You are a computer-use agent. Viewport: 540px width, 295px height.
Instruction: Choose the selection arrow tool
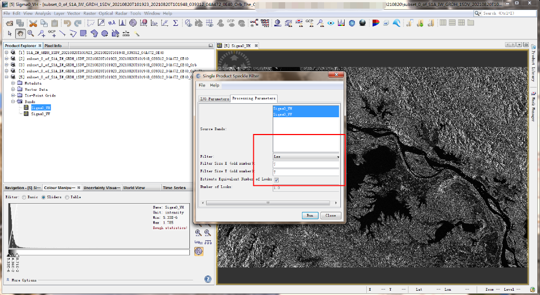point(10,33)
